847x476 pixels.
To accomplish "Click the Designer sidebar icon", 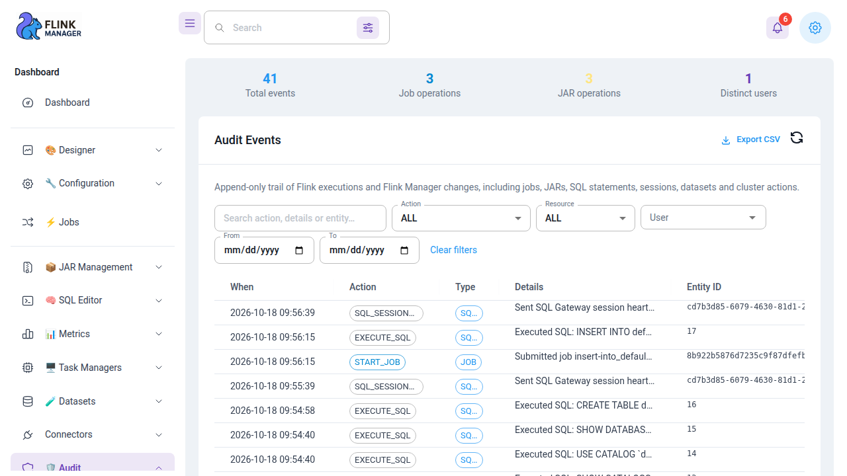I will [28, 150].
